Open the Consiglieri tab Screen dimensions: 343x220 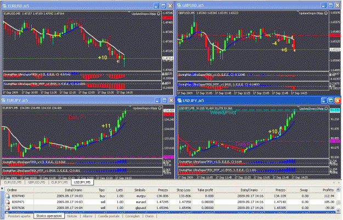[x=132, y=216]
